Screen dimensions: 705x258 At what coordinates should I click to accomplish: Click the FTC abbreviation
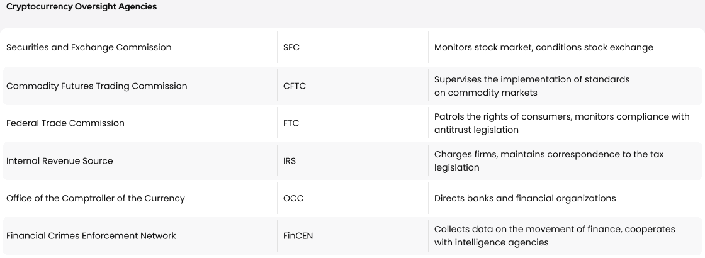point(291,123)
